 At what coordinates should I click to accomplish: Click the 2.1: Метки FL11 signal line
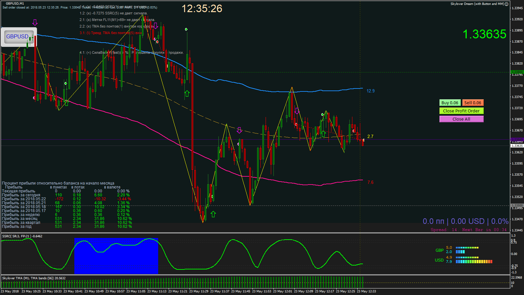click(117, 20)
